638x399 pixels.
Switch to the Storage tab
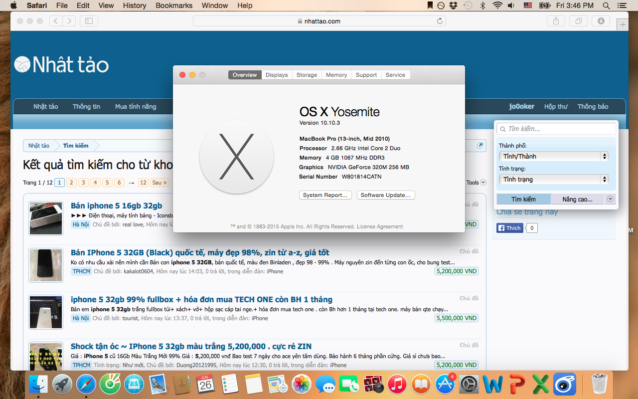tap(307, 75)
